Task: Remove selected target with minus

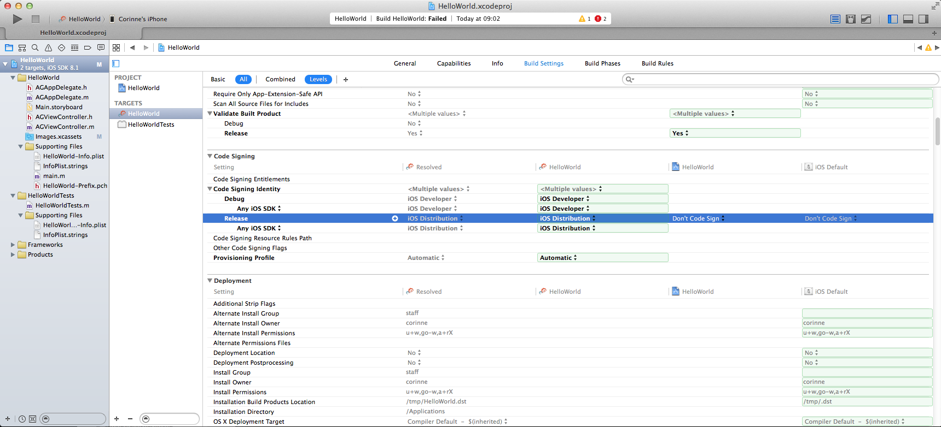Action: (130, 419)
